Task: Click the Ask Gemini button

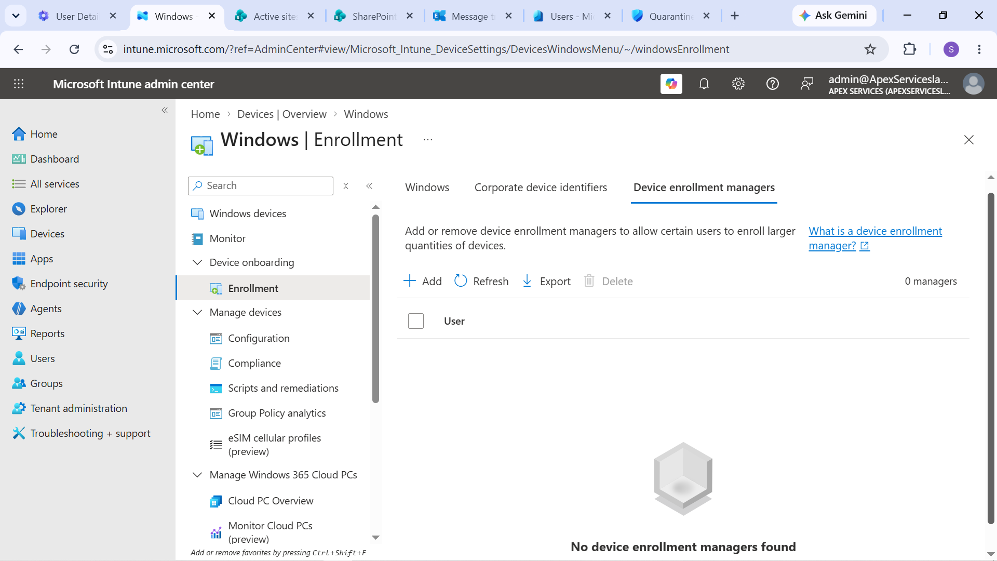Action: (834, 16)
